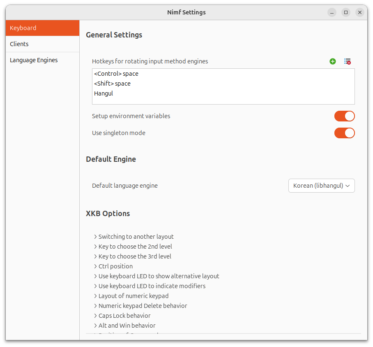Open the Clients sidebar section

[x=42, y=44]
